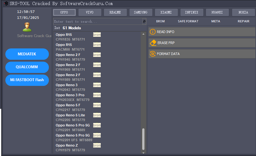Select the BROM mode tab

point(160,21)
